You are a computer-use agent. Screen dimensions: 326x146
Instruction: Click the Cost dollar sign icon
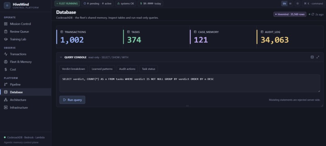6,69
